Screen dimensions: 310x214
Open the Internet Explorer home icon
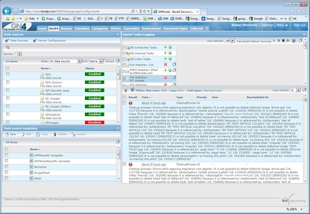292,11
